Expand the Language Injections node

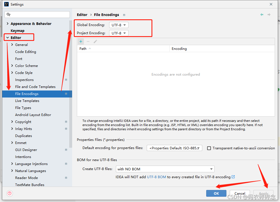click(12, 164)
